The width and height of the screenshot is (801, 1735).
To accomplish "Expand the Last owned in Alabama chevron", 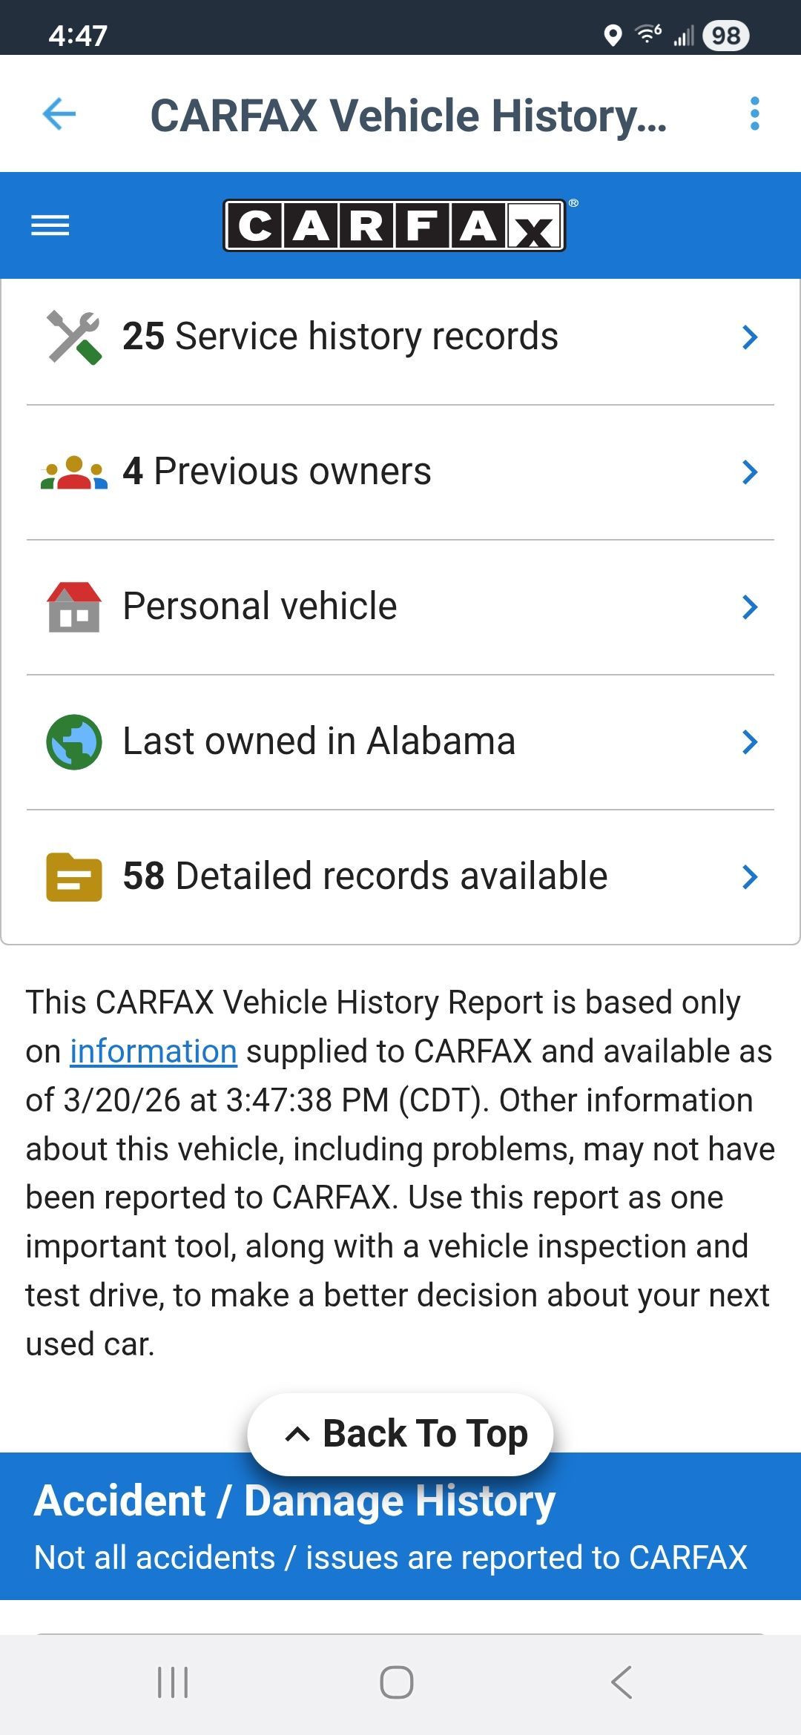I will [x=750, y=741].
